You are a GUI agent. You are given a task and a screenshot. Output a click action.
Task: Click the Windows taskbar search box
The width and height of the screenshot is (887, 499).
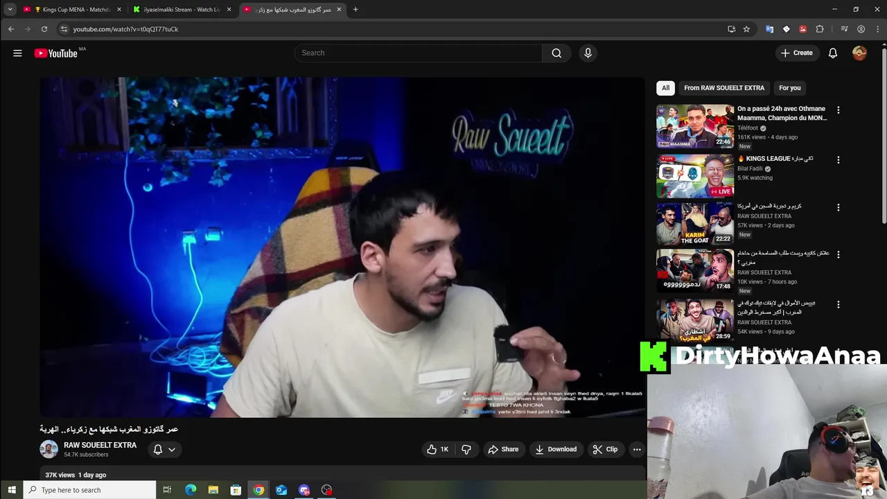click(x=90, y=490)
